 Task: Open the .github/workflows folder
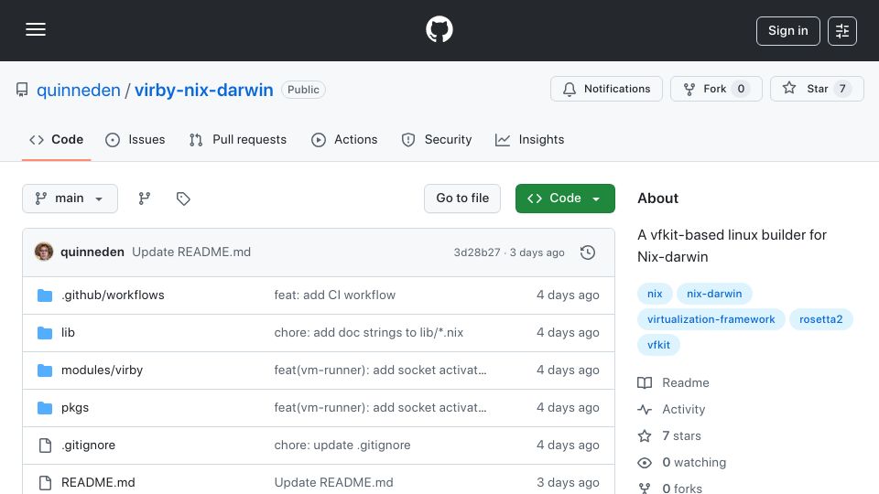point(113,295)
